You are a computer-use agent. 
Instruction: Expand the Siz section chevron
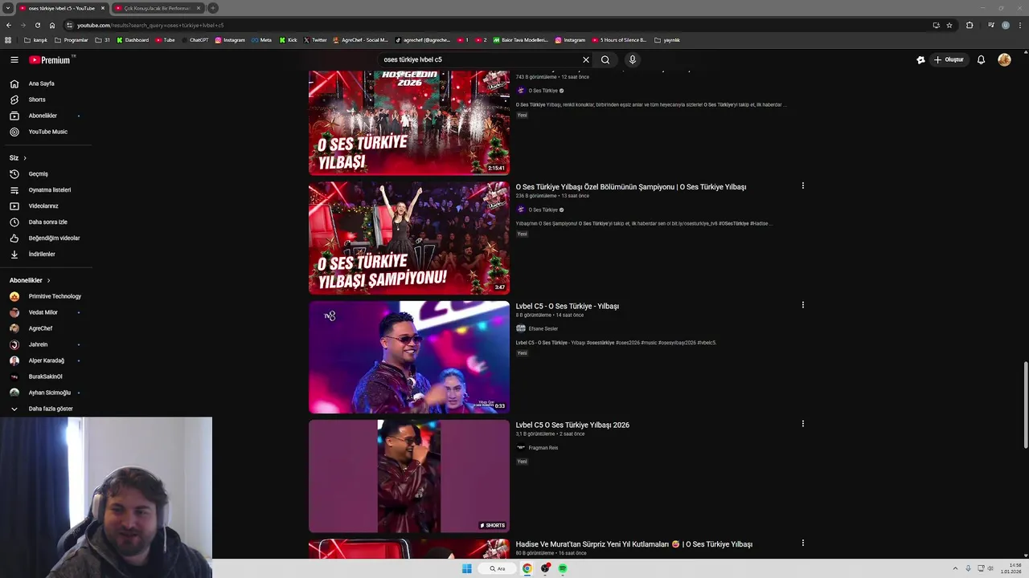[25, 157]
